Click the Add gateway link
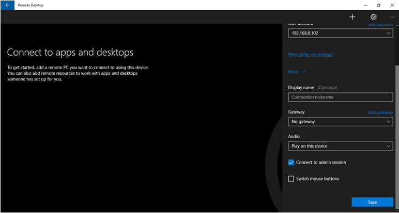399x213 pixels. tap(380, 112)
